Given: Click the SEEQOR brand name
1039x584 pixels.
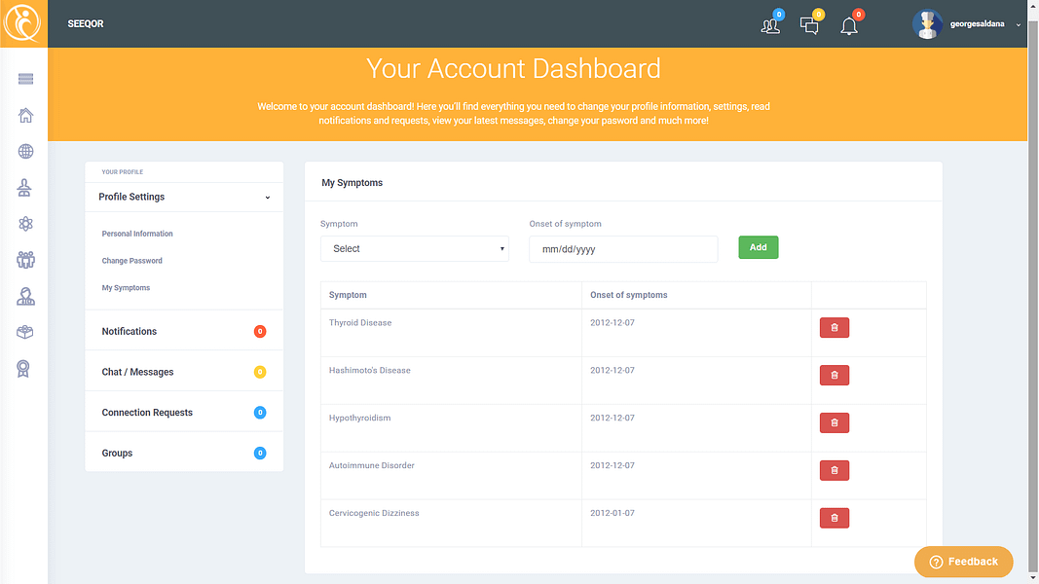Looking at the screenshot, I should tap(86, 23).
